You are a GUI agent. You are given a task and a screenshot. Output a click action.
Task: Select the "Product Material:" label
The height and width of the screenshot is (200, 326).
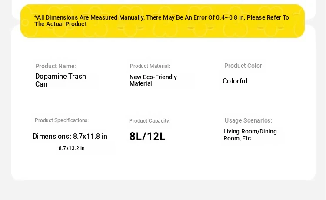click(x=150, y=66)
